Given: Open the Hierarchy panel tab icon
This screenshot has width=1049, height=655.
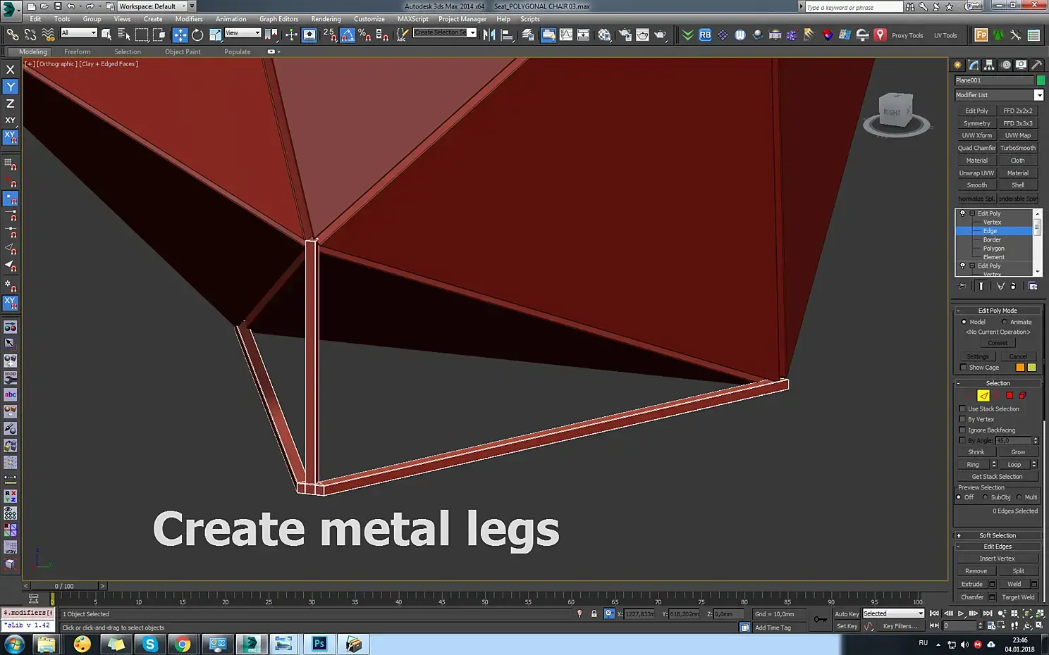Looking at the screenshot, I should 990,65.
